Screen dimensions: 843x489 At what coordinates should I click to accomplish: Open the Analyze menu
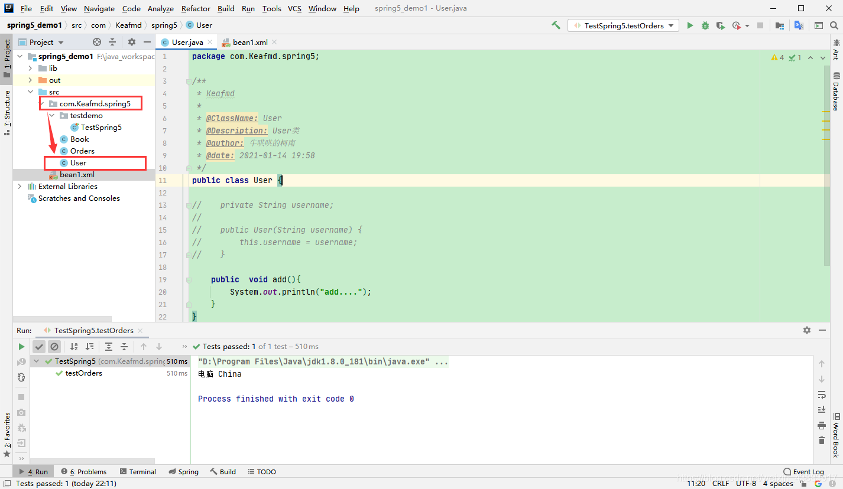pyautogui.click(x=161, y=8)
